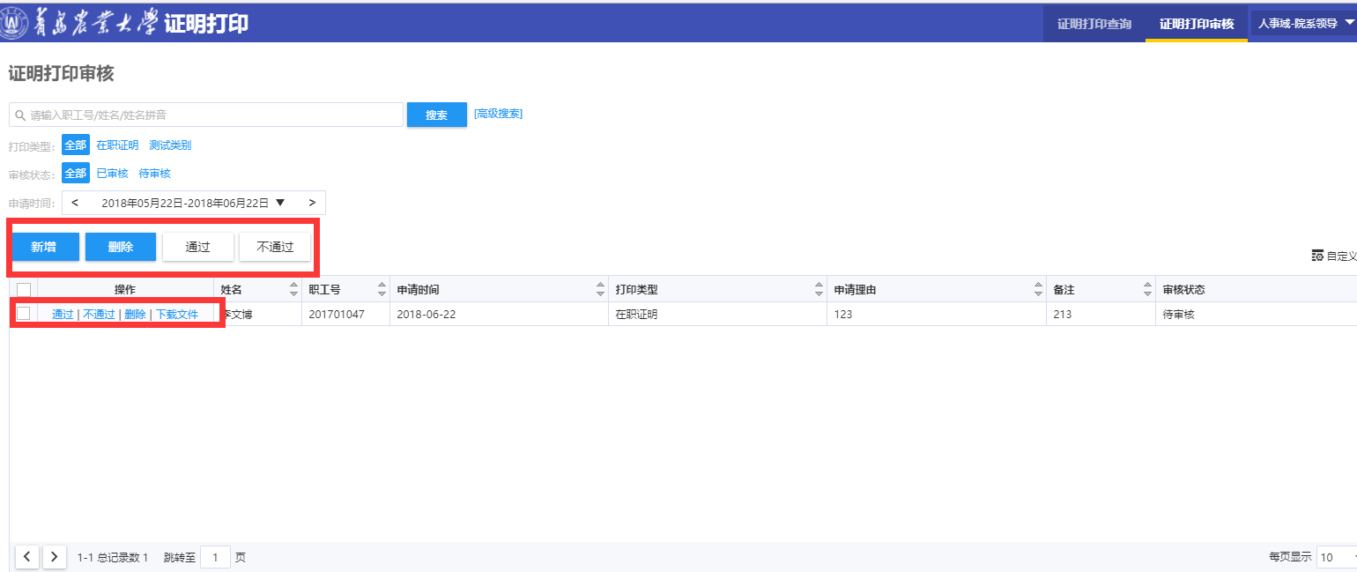The height and width of the screenshot is (572, 1357).
Task: Click 通过 link in the row
Action: (63, 314)
